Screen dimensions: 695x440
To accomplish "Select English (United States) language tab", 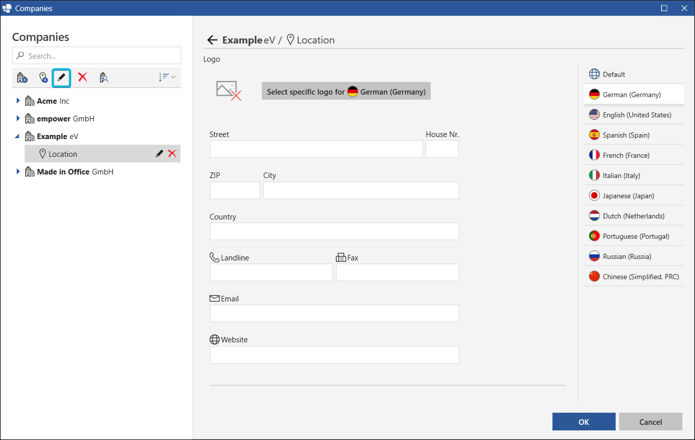I will (x=634, y=114).
